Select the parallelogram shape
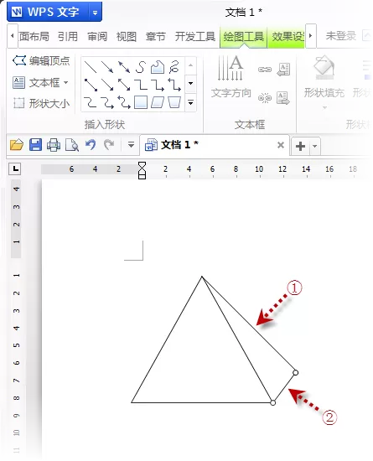 (x=158, y=102)
